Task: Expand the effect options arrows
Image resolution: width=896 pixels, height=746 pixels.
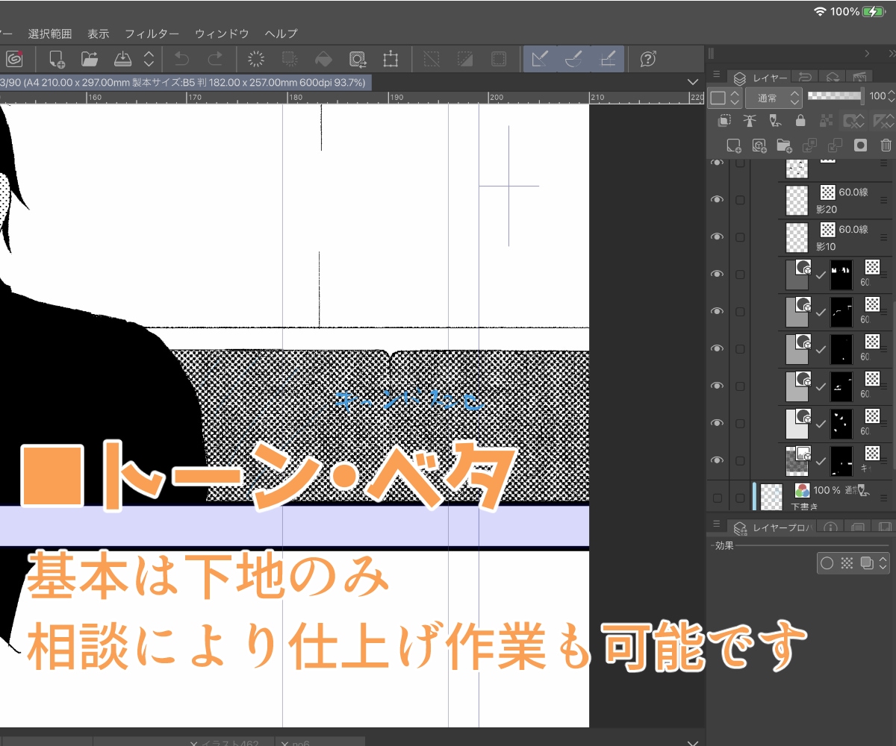Action: [x=883, y=563]
